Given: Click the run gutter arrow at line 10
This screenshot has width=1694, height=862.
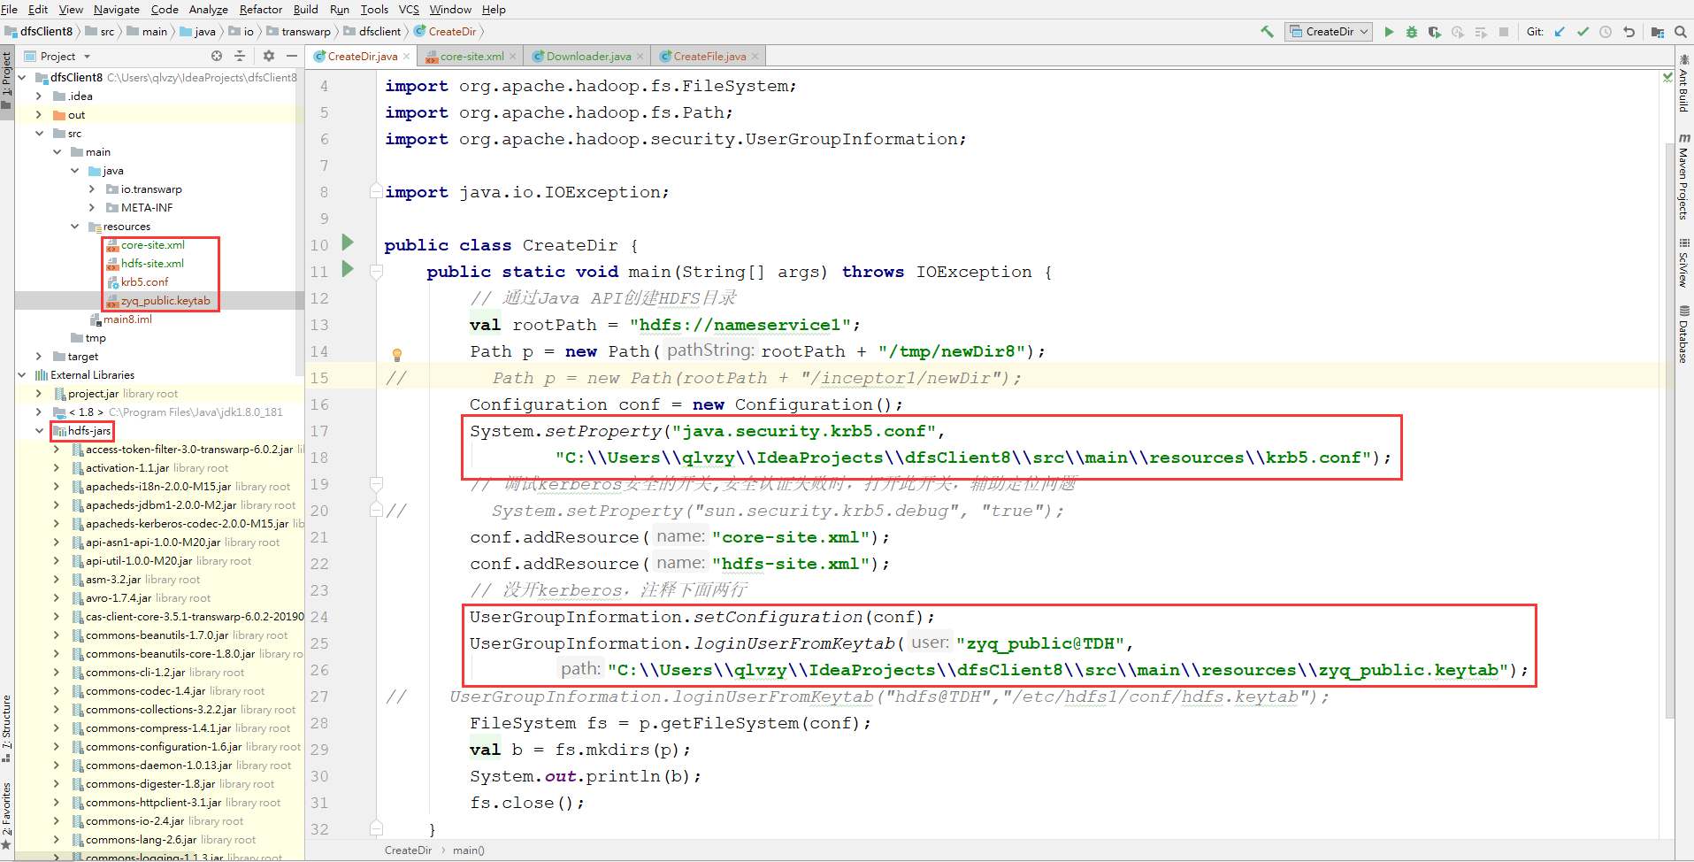Looking at the screenshot, I should coord(348,242).
